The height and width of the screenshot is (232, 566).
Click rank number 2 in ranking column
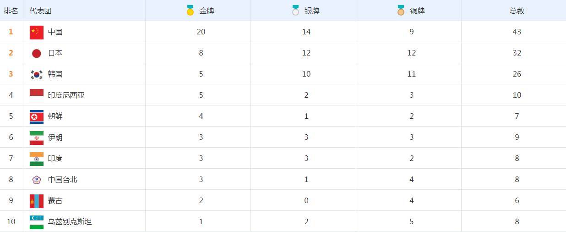click(11, 53)
